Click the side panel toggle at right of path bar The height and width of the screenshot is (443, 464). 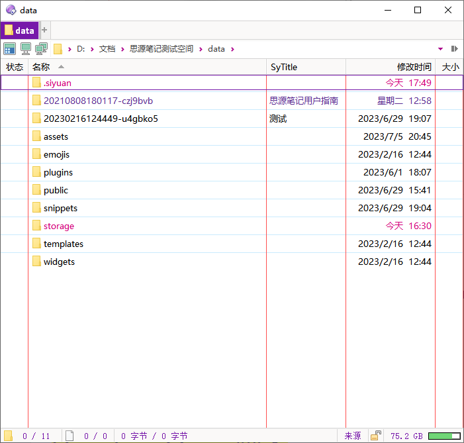[454, 49]
